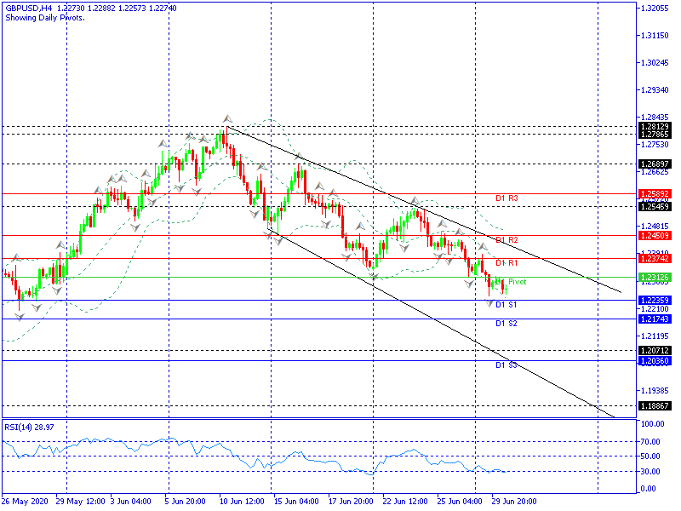Click the D1 S2 support label
The width and height of the screenshot is (681, 511).
point(507,324)
